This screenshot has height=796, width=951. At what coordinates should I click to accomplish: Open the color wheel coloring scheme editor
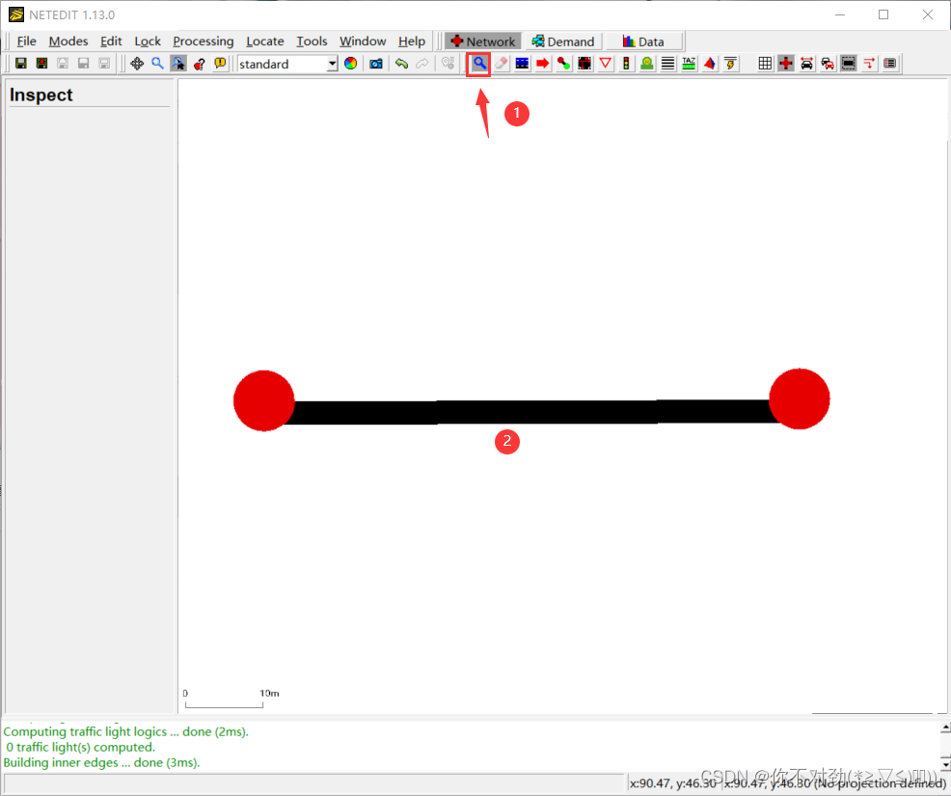[350, 63]
